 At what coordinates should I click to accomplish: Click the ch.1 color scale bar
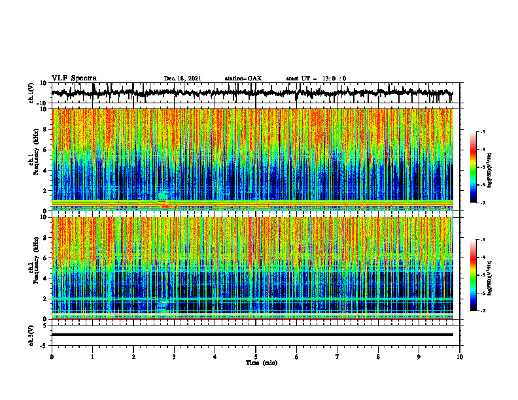pos(474,167)
